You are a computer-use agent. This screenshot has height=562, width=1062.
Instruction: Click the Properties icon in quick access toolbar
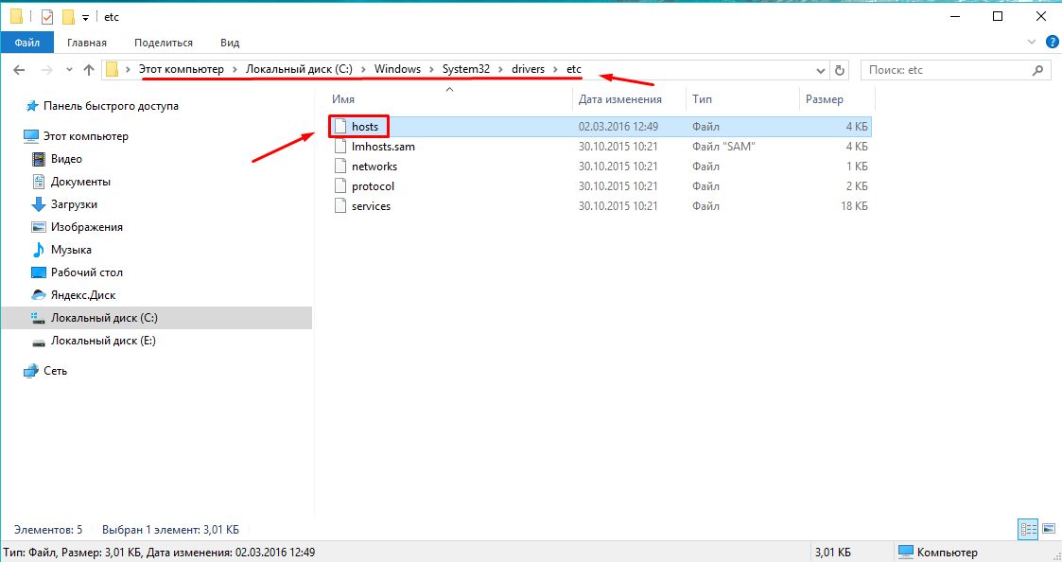pyautogui.click(x=46, y=17)
